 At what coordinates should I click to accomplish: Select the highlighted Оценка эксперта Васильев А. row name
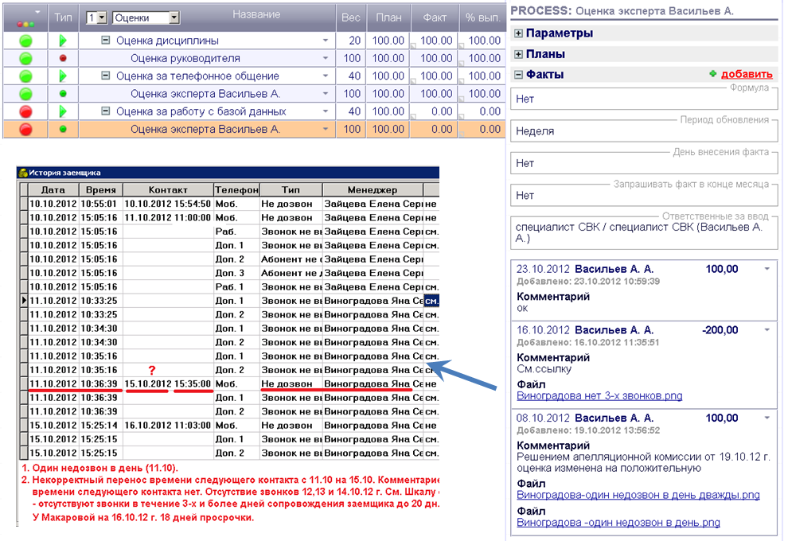click(x=205, y=129)
